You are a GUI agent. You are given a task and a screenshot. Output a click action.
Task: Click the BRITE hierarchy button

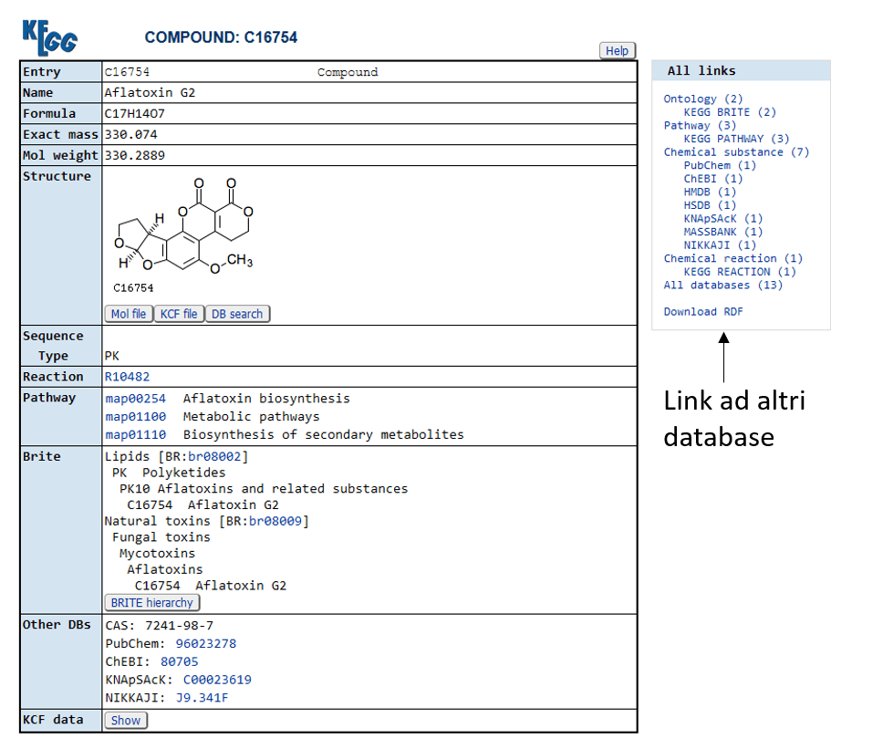tap(151, 603)
